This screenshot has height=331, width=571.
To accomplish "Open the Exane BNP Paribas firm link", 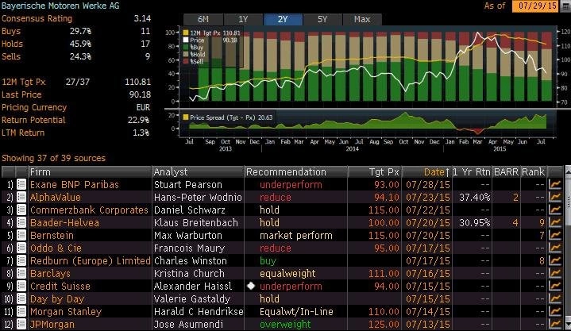I will [75, 185].
